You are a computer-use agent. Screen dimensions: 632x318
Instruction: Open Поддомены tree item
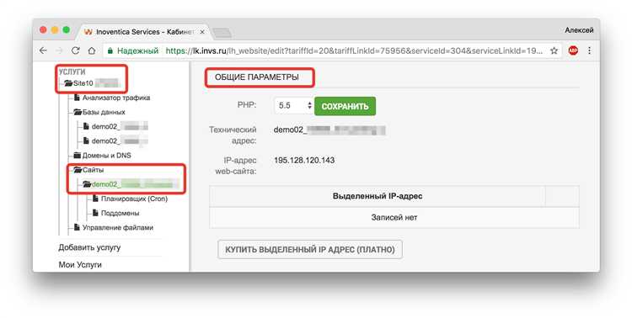(121, 214)
